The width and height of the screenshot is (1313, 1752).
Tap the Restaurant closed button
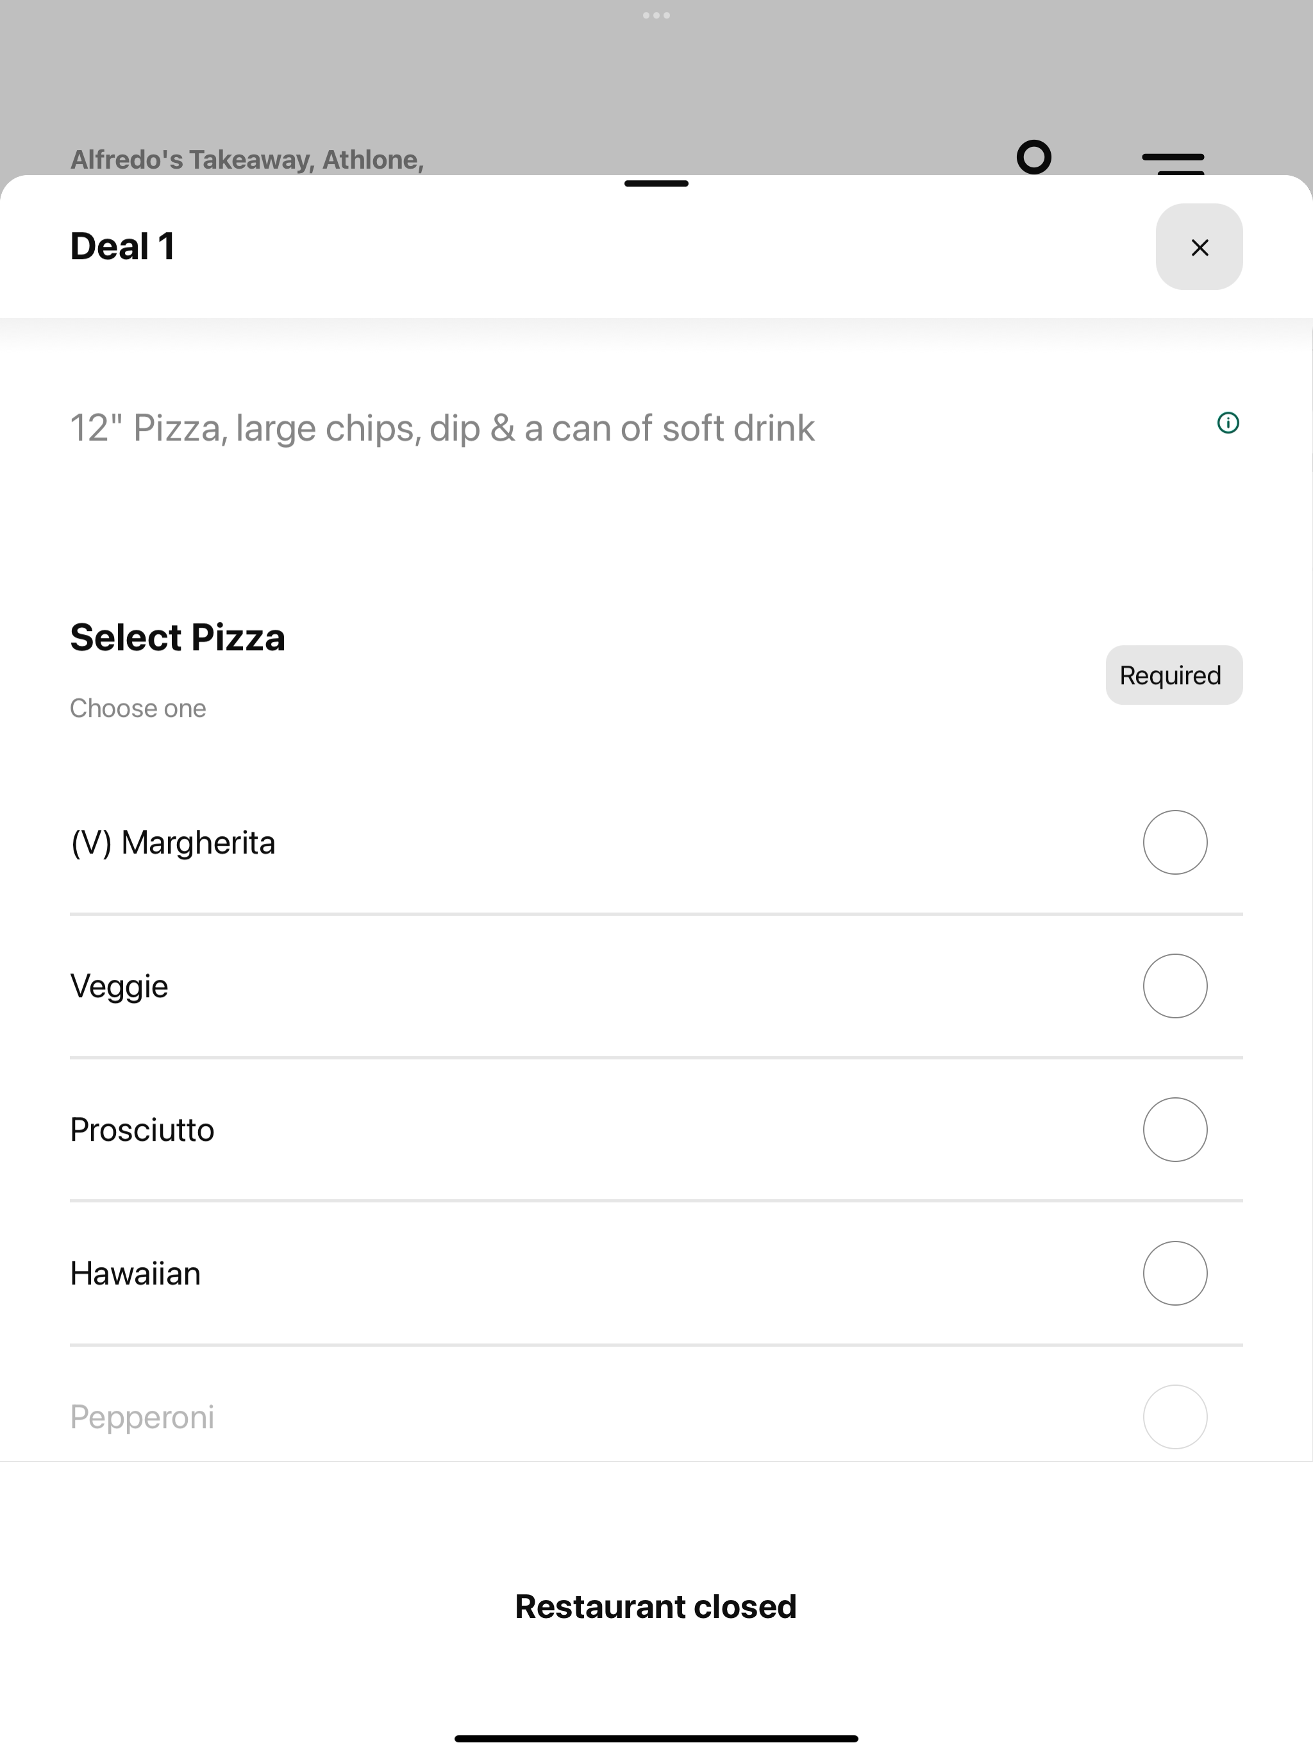click(656, 1606)
